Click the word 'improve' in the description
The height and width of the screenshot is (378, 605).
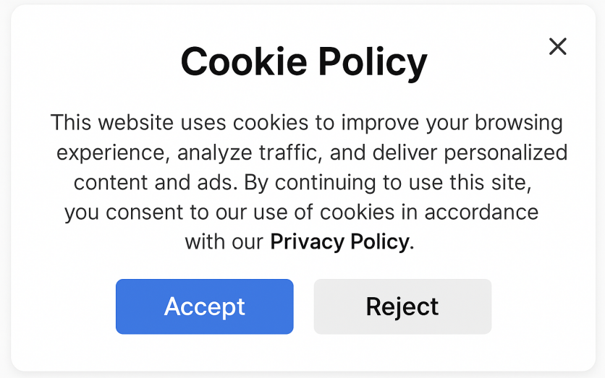pos(380,123)
